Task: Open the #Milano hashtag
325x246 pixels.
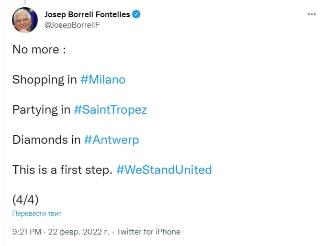Action: point(102,79)
